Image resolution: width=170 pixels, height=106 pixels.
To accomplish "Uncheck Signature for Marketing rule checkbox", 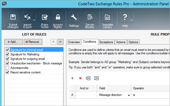I will tap(7, 54).
